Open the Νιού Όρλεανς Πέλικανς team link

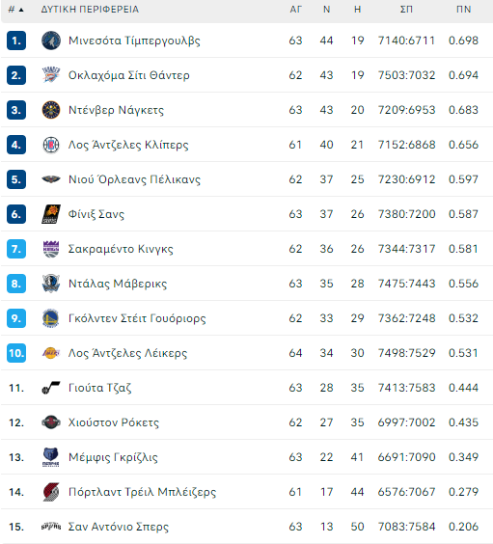[134, 179]
